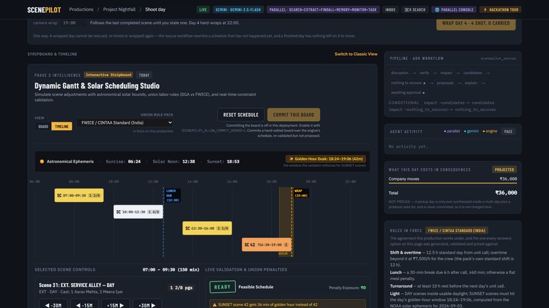The height and width of the screenshot is (308, 549).
Task: Click the '1 2/8 pgs' page count chip
Action: (x=181, y=288)
